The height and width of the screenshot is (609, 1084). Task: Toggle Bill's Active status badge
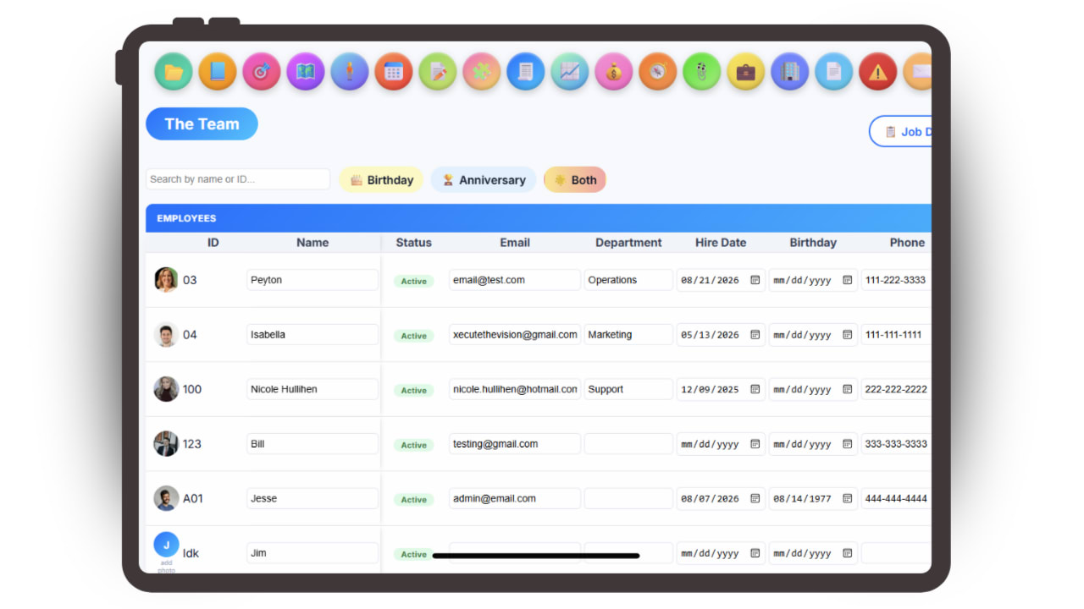point(414,445)
